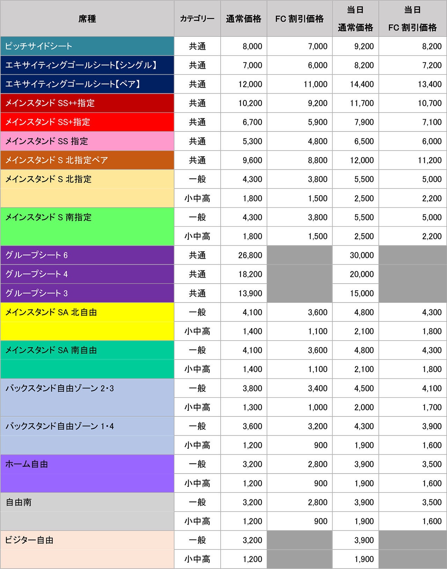Click the 4,100 same-day FC price in ゾーン 2・3
Image resolution: width=447 pixels, height=569 pixels.
point(413,388)
